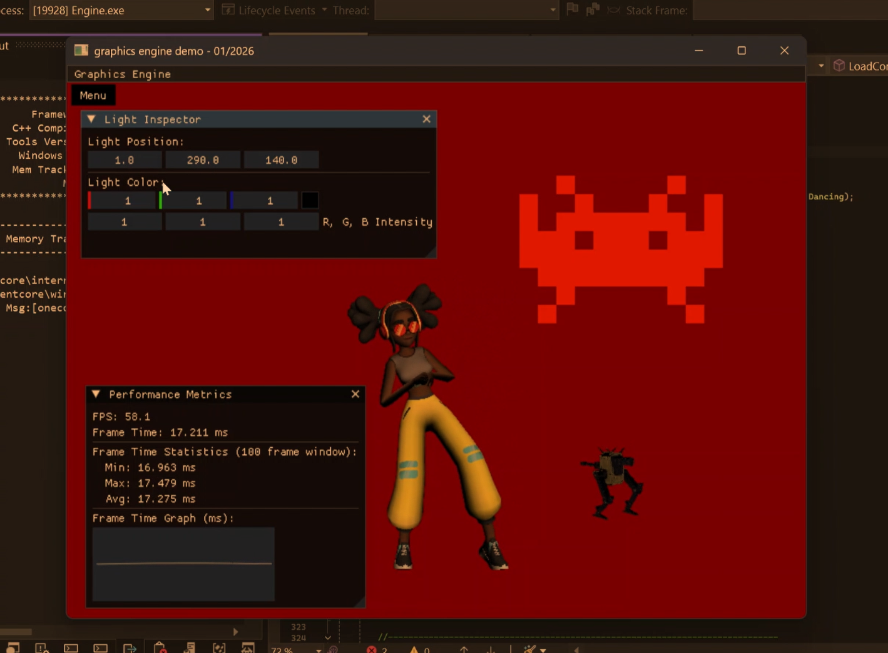Close the Performance Metrics panel
This screenshot has width=888, height=653.
tap(355, 394)
